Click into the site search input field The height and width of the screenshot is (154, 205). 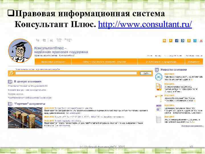[76, 73]
